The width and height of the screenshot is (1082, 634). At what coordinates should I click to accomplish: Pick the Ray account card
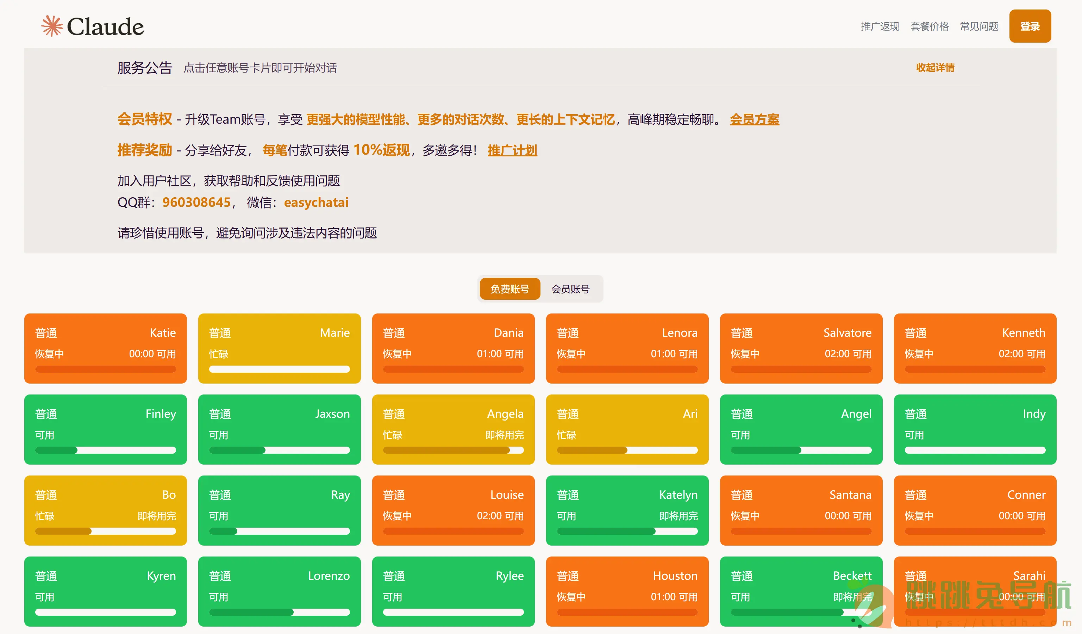280,511
